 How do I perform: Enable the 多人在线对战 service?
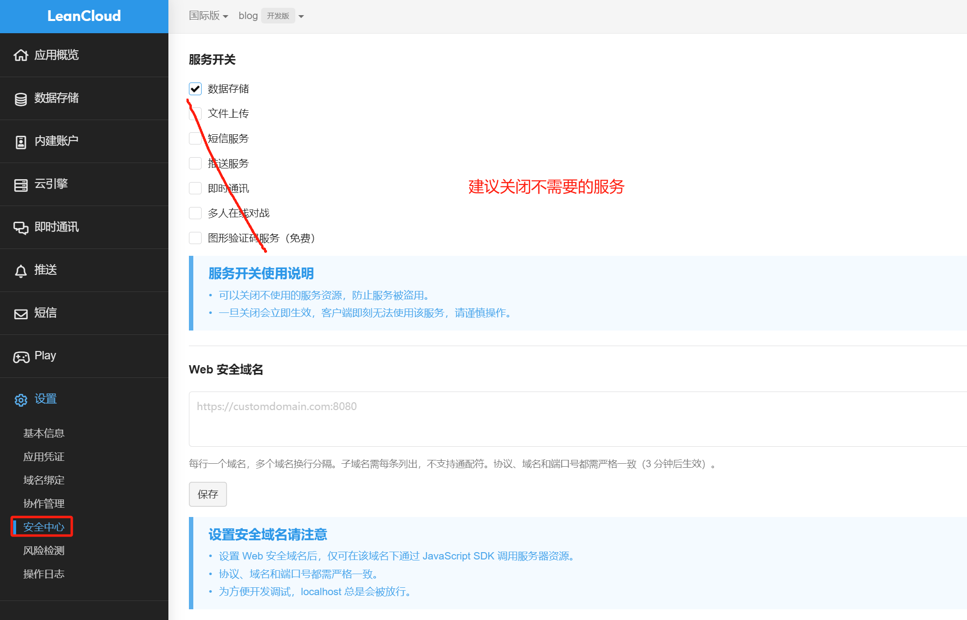[x=195, y=213]
